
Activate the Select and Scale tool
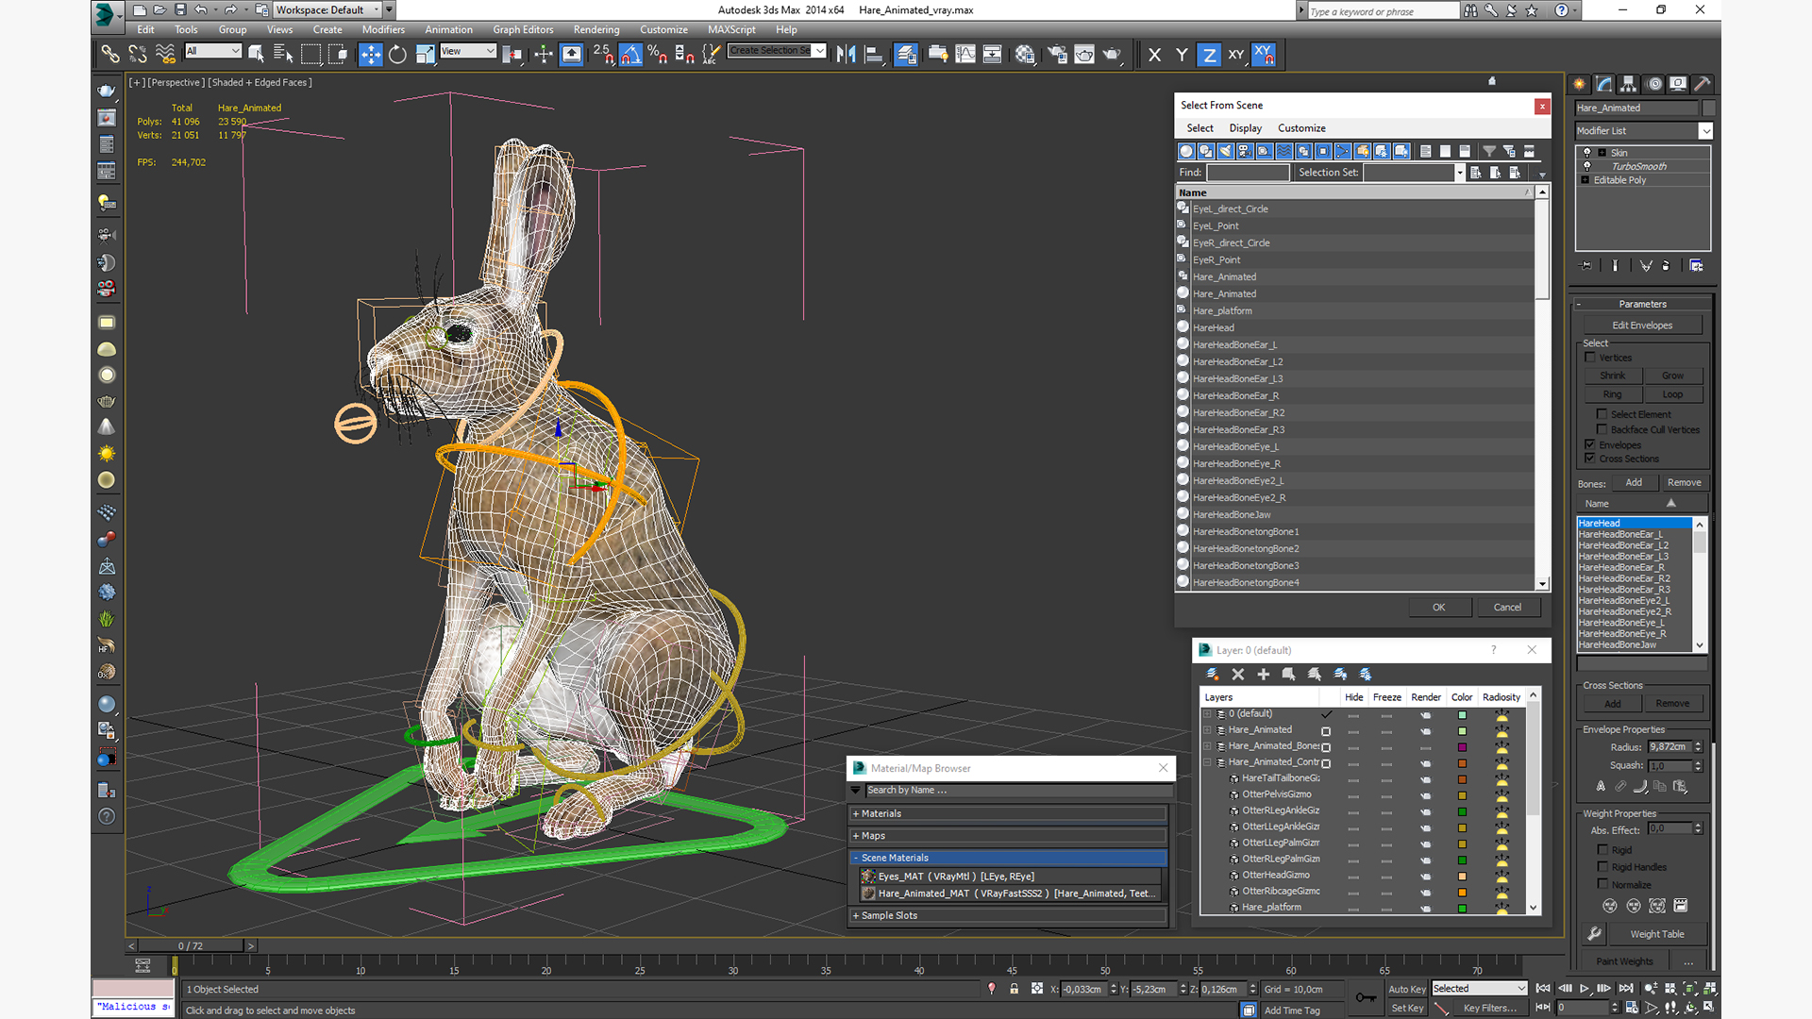coord(425,55)
